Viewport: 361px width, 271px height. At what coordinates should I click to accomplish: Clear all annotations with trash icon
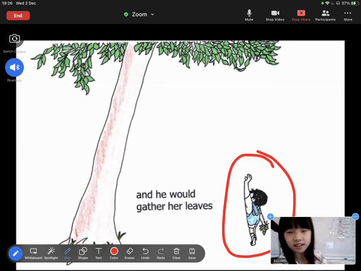pyautogui.click(x=176, y=253)
